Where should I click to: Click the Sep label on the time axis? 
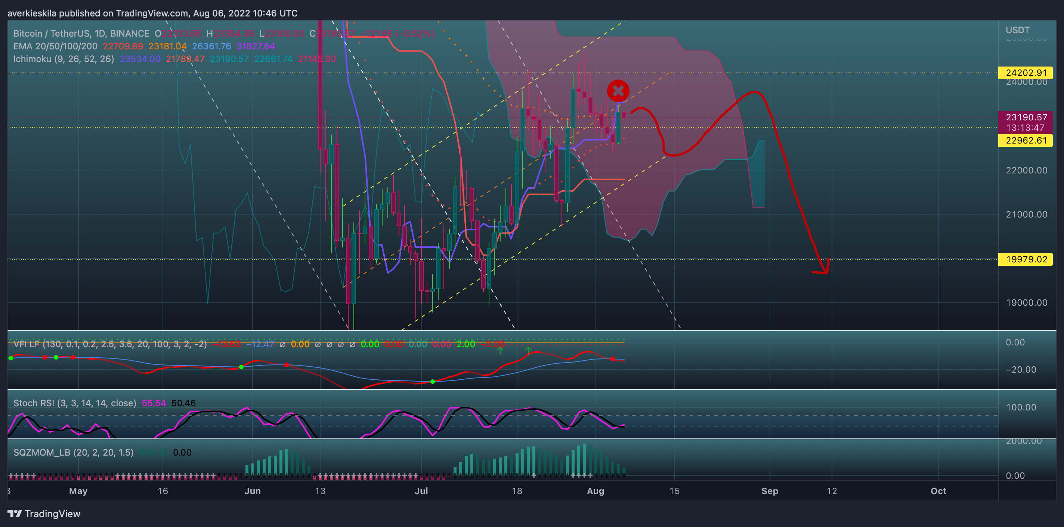point(770,491)
